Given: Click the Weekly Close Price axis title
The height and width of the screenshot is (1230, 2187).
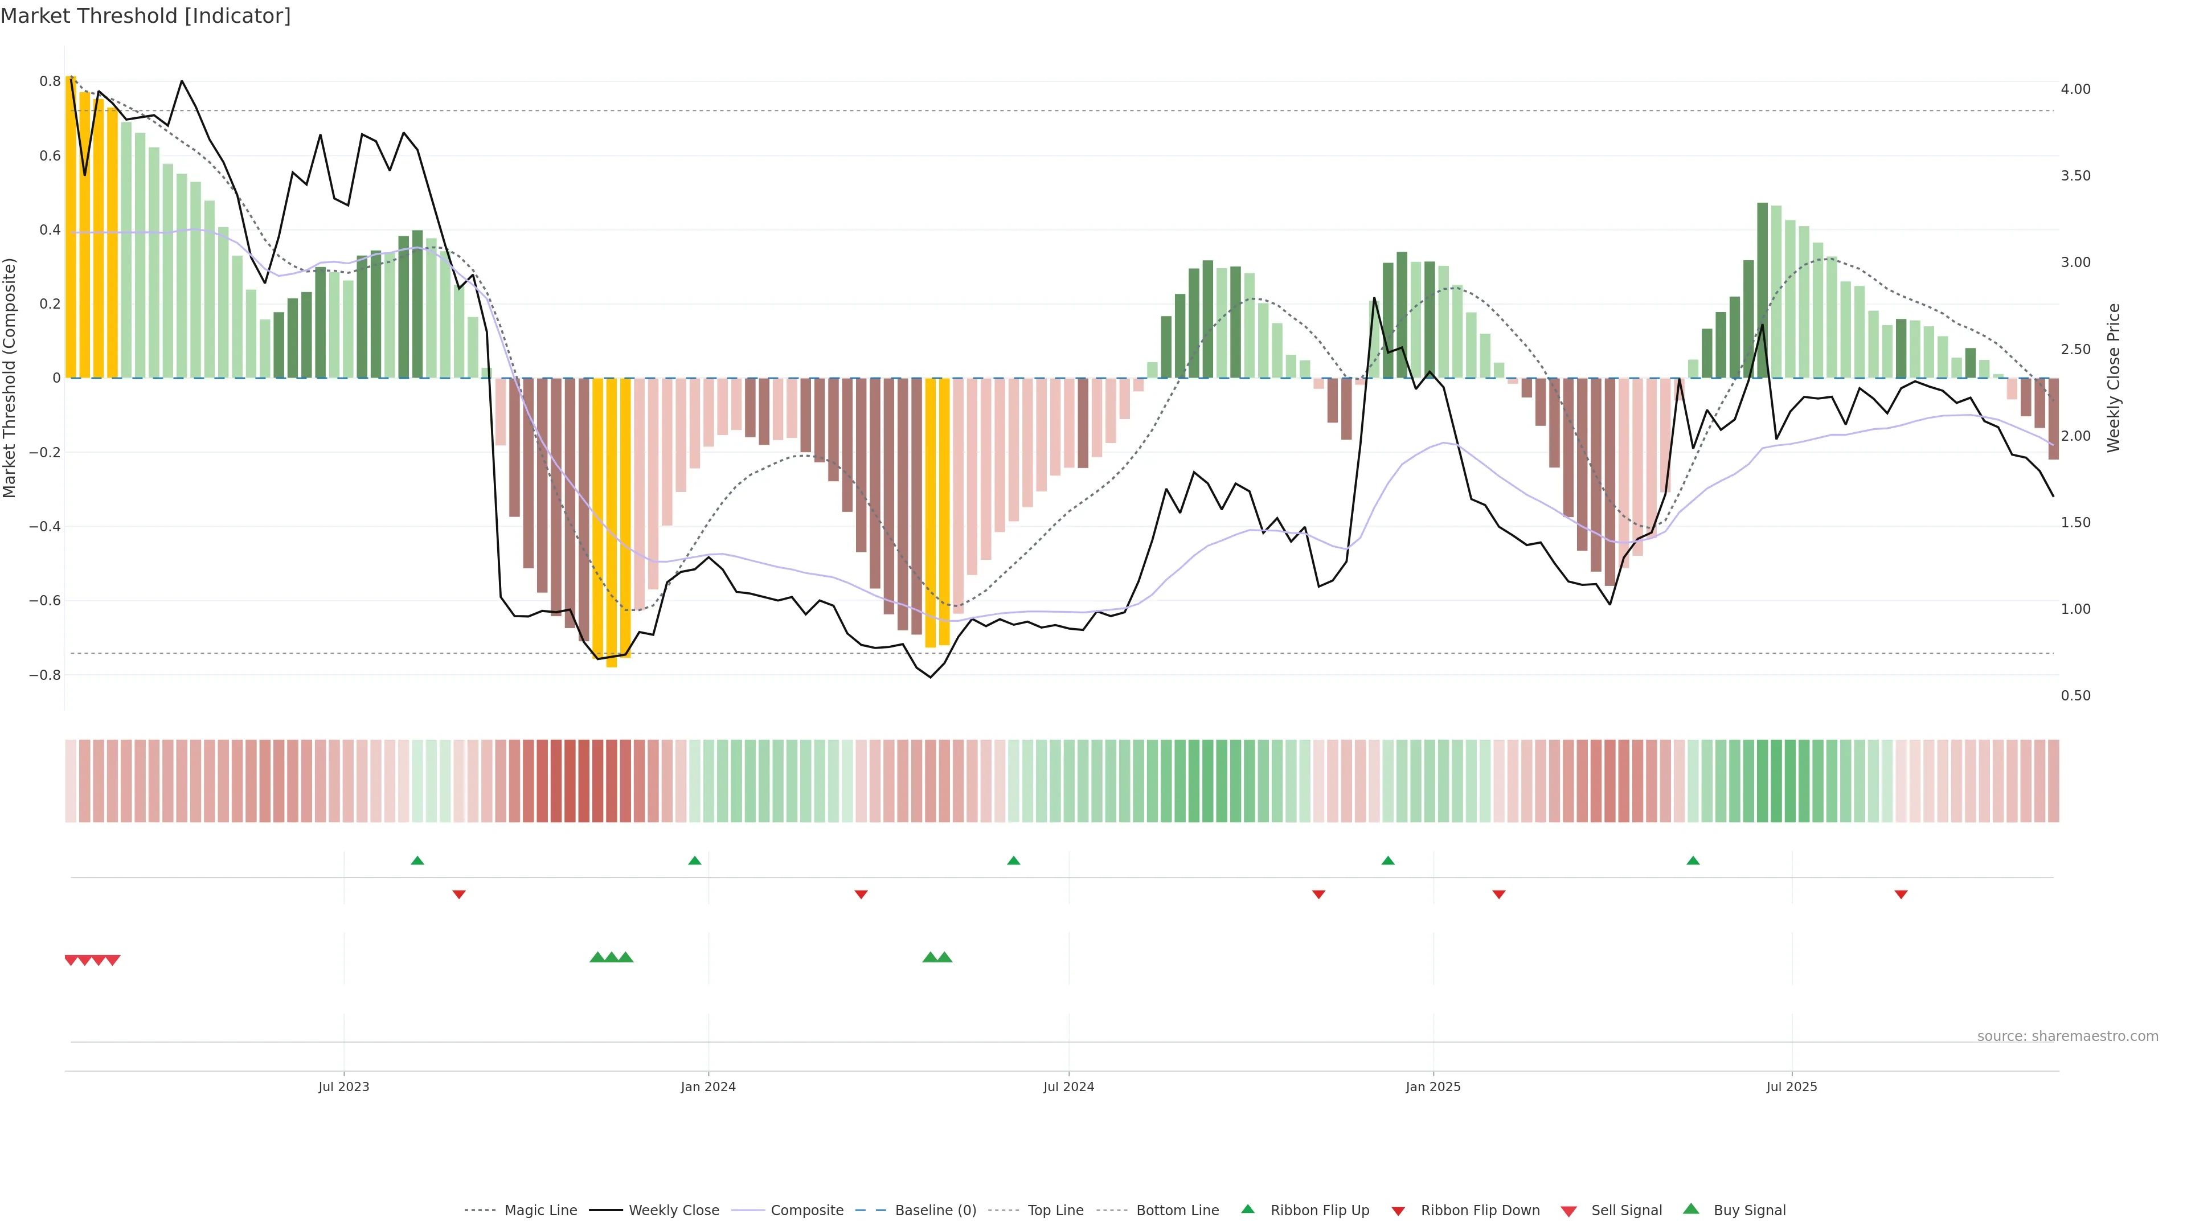Looking at the screenshot, I should [2114, 378].
